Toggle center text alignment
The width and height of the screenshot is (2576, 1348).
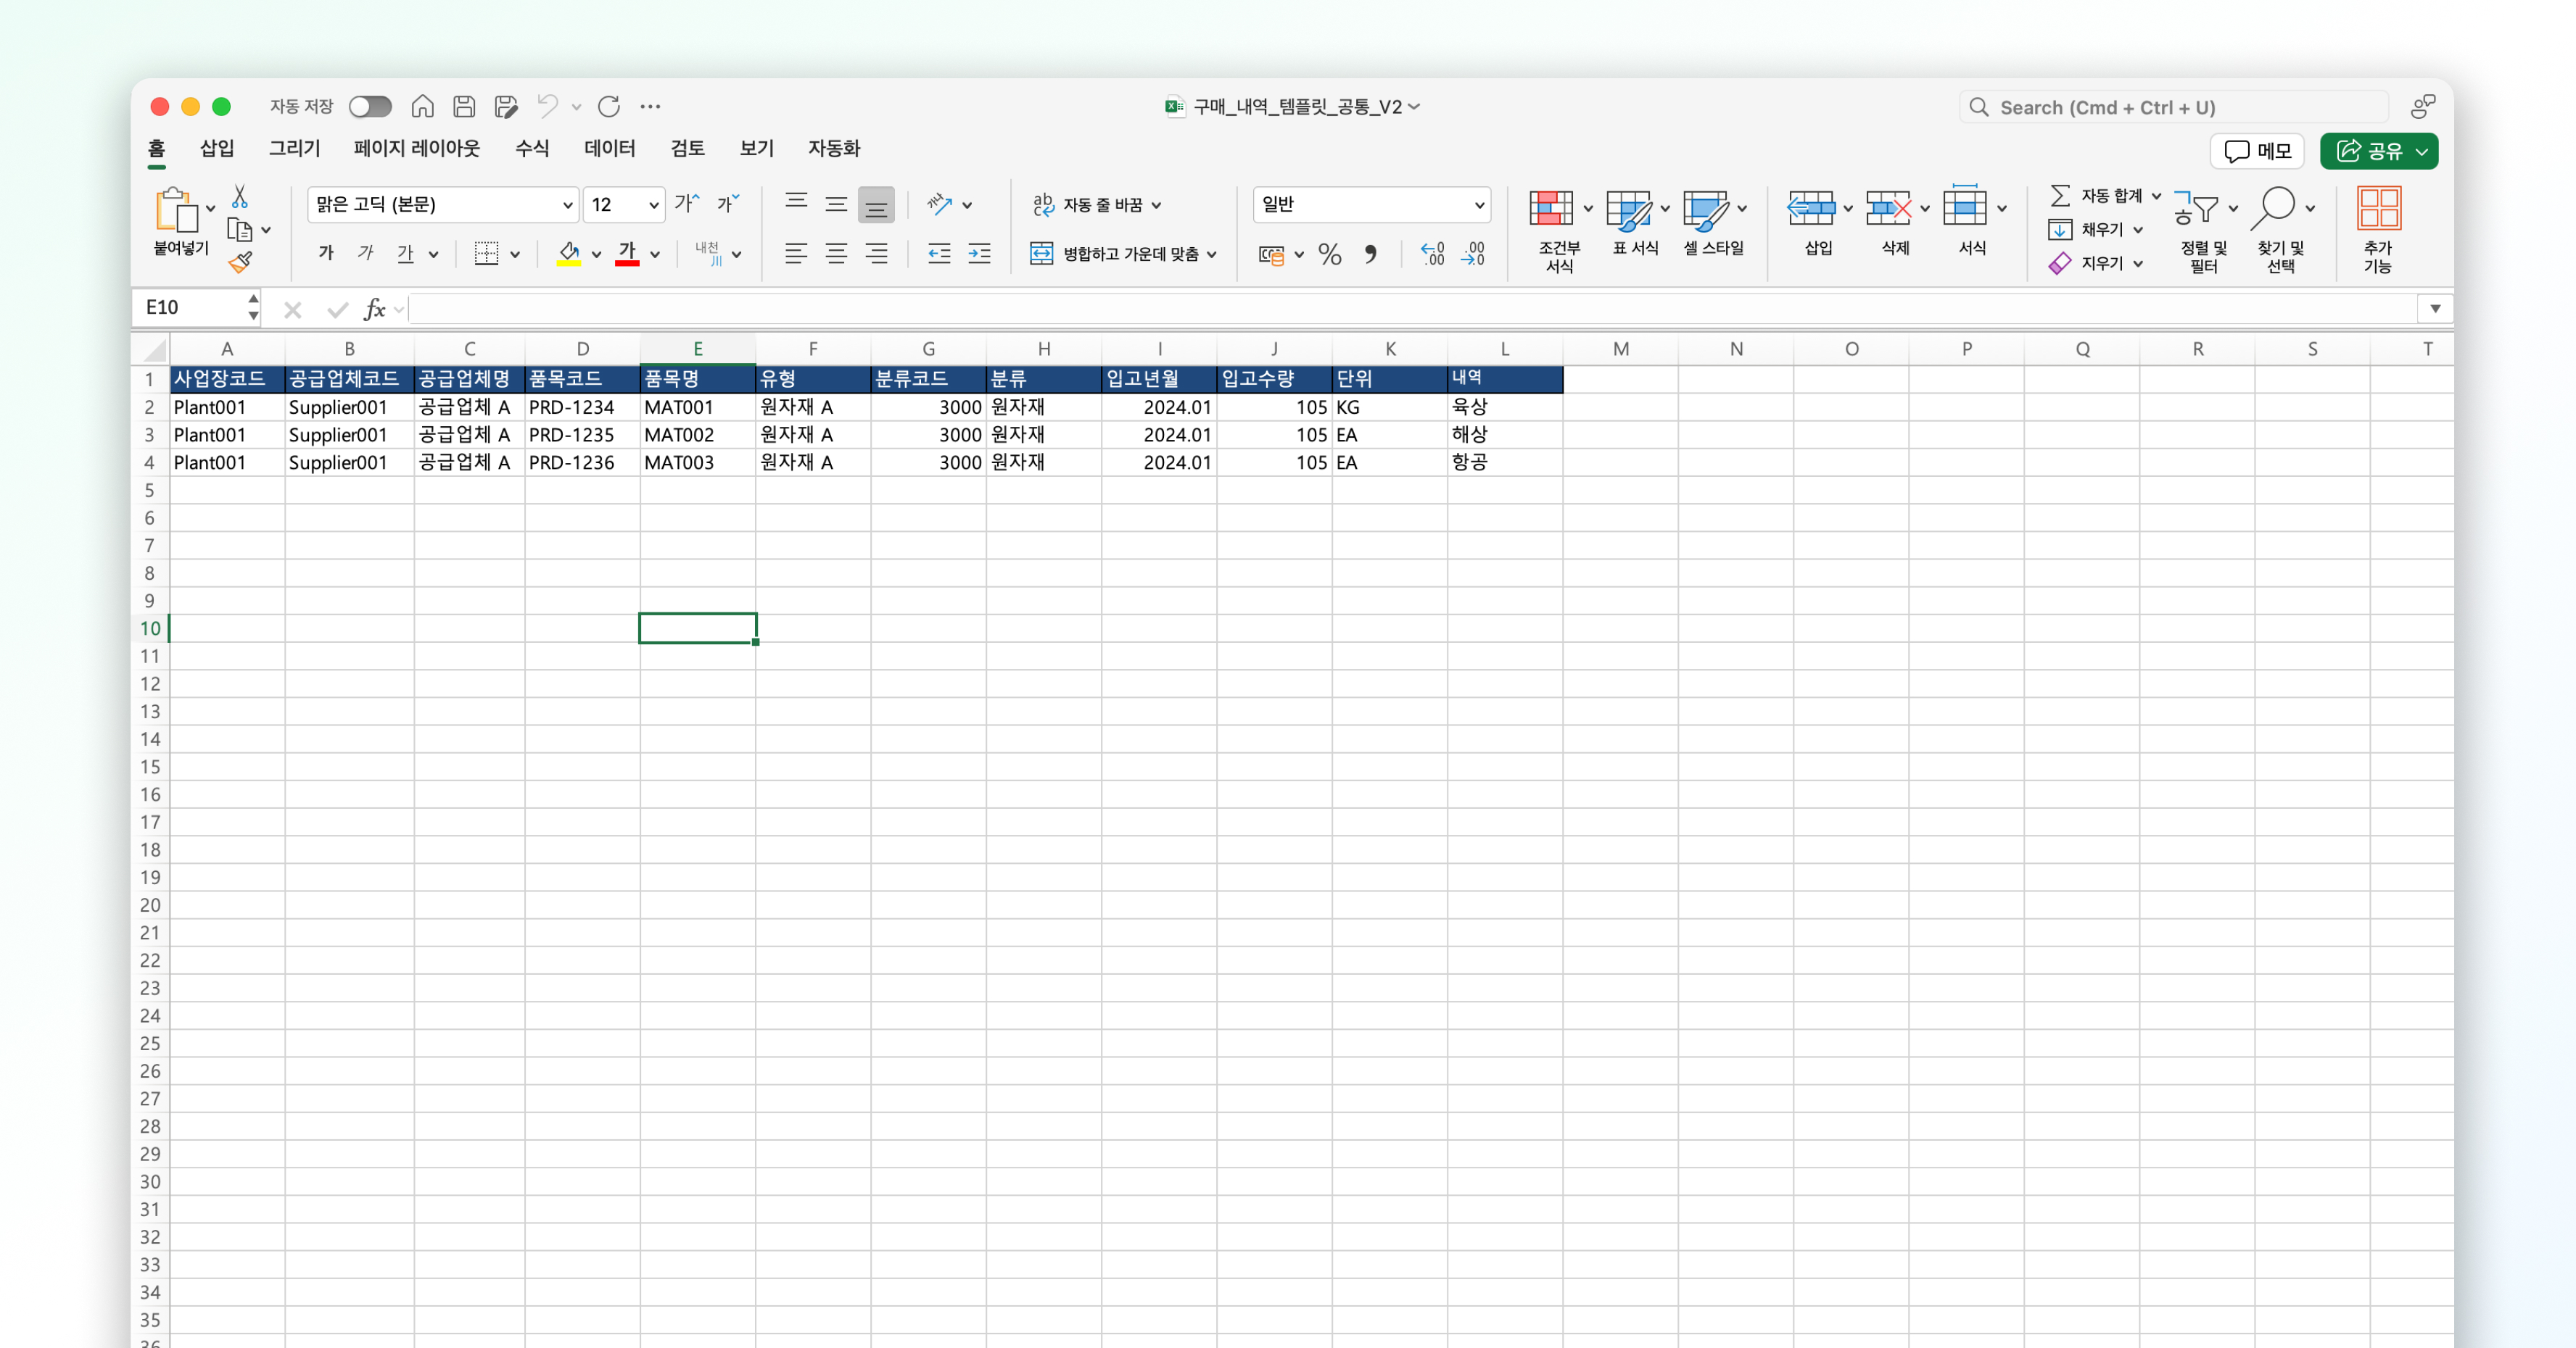click(836, 254)
